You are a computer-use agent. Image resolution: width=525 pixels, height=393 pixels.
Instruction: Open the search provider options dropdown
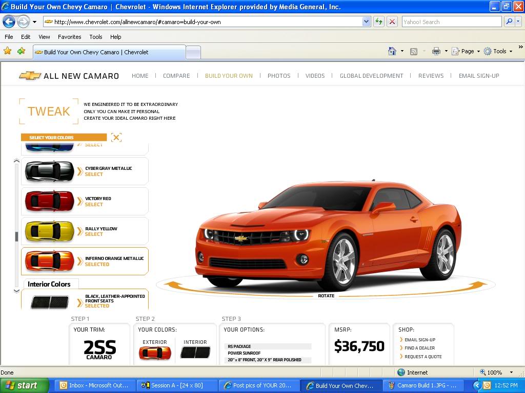coord(518,22)
